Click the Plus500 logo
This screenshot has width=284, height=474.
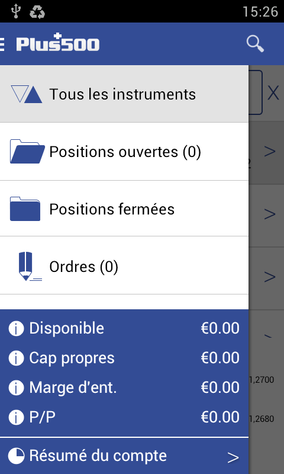[57, 43]
